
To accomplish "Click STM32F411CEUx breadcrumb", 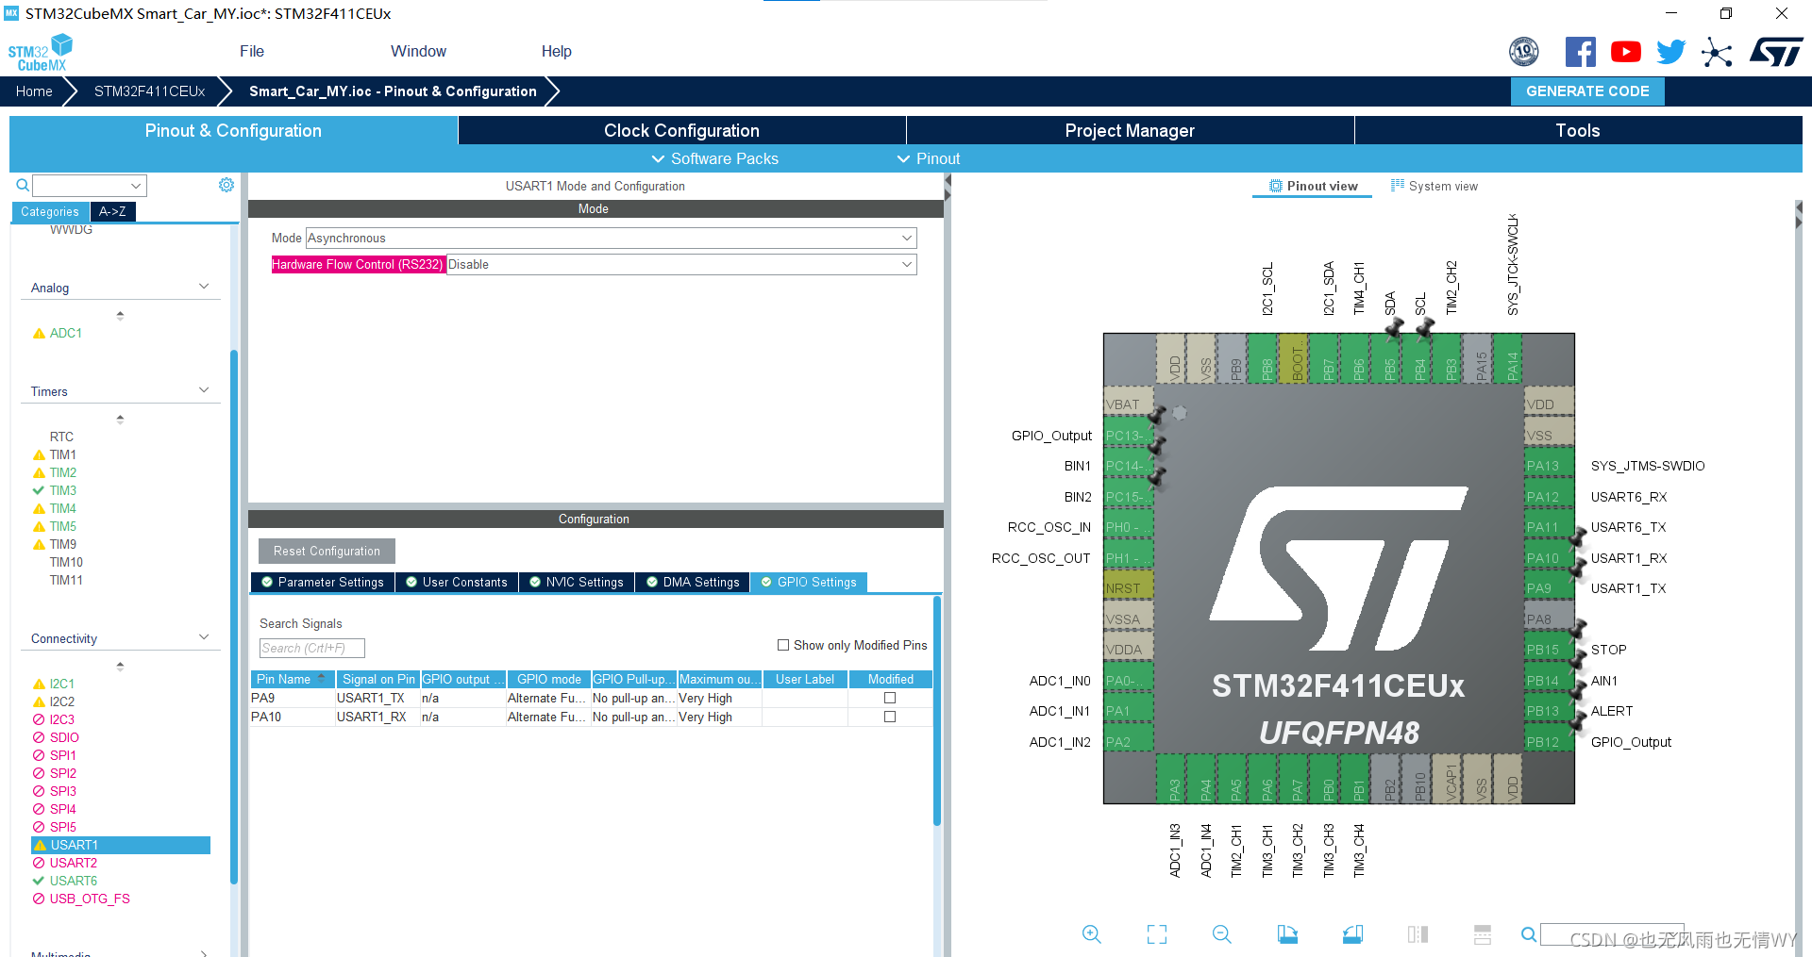I will (149, 91).
